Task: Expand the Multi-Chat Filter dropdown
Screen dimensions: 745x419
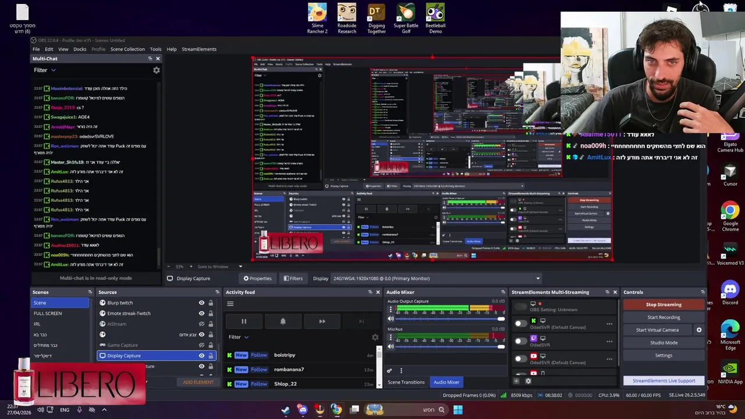Action: tap(45, 70)
